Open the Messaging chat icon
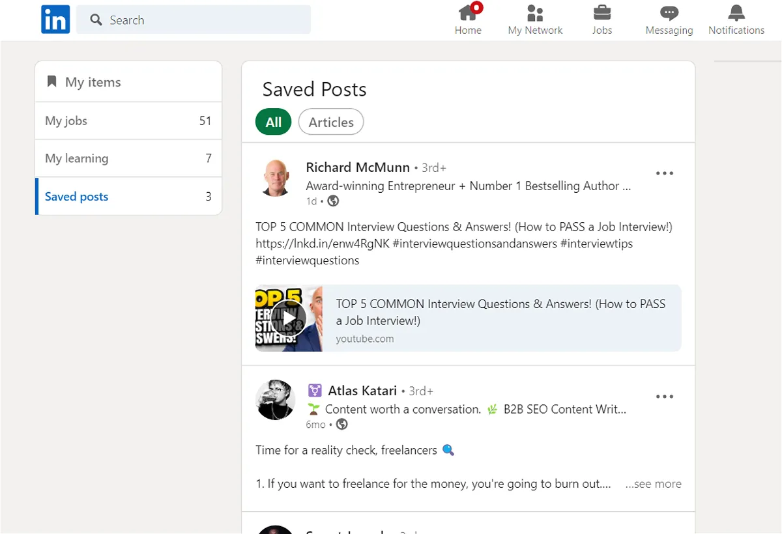This screenshot has height=534, width=782. click(669, 13)
